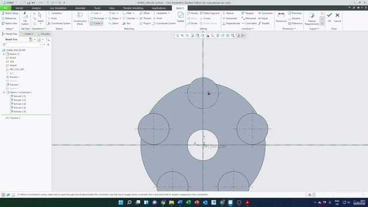This screenshot has width=368, height=207.
Task: Select the Text sketching tool
Action: click(x=126, y=24)
